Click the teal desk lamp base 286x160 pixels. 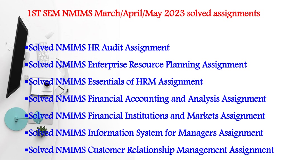16,119
